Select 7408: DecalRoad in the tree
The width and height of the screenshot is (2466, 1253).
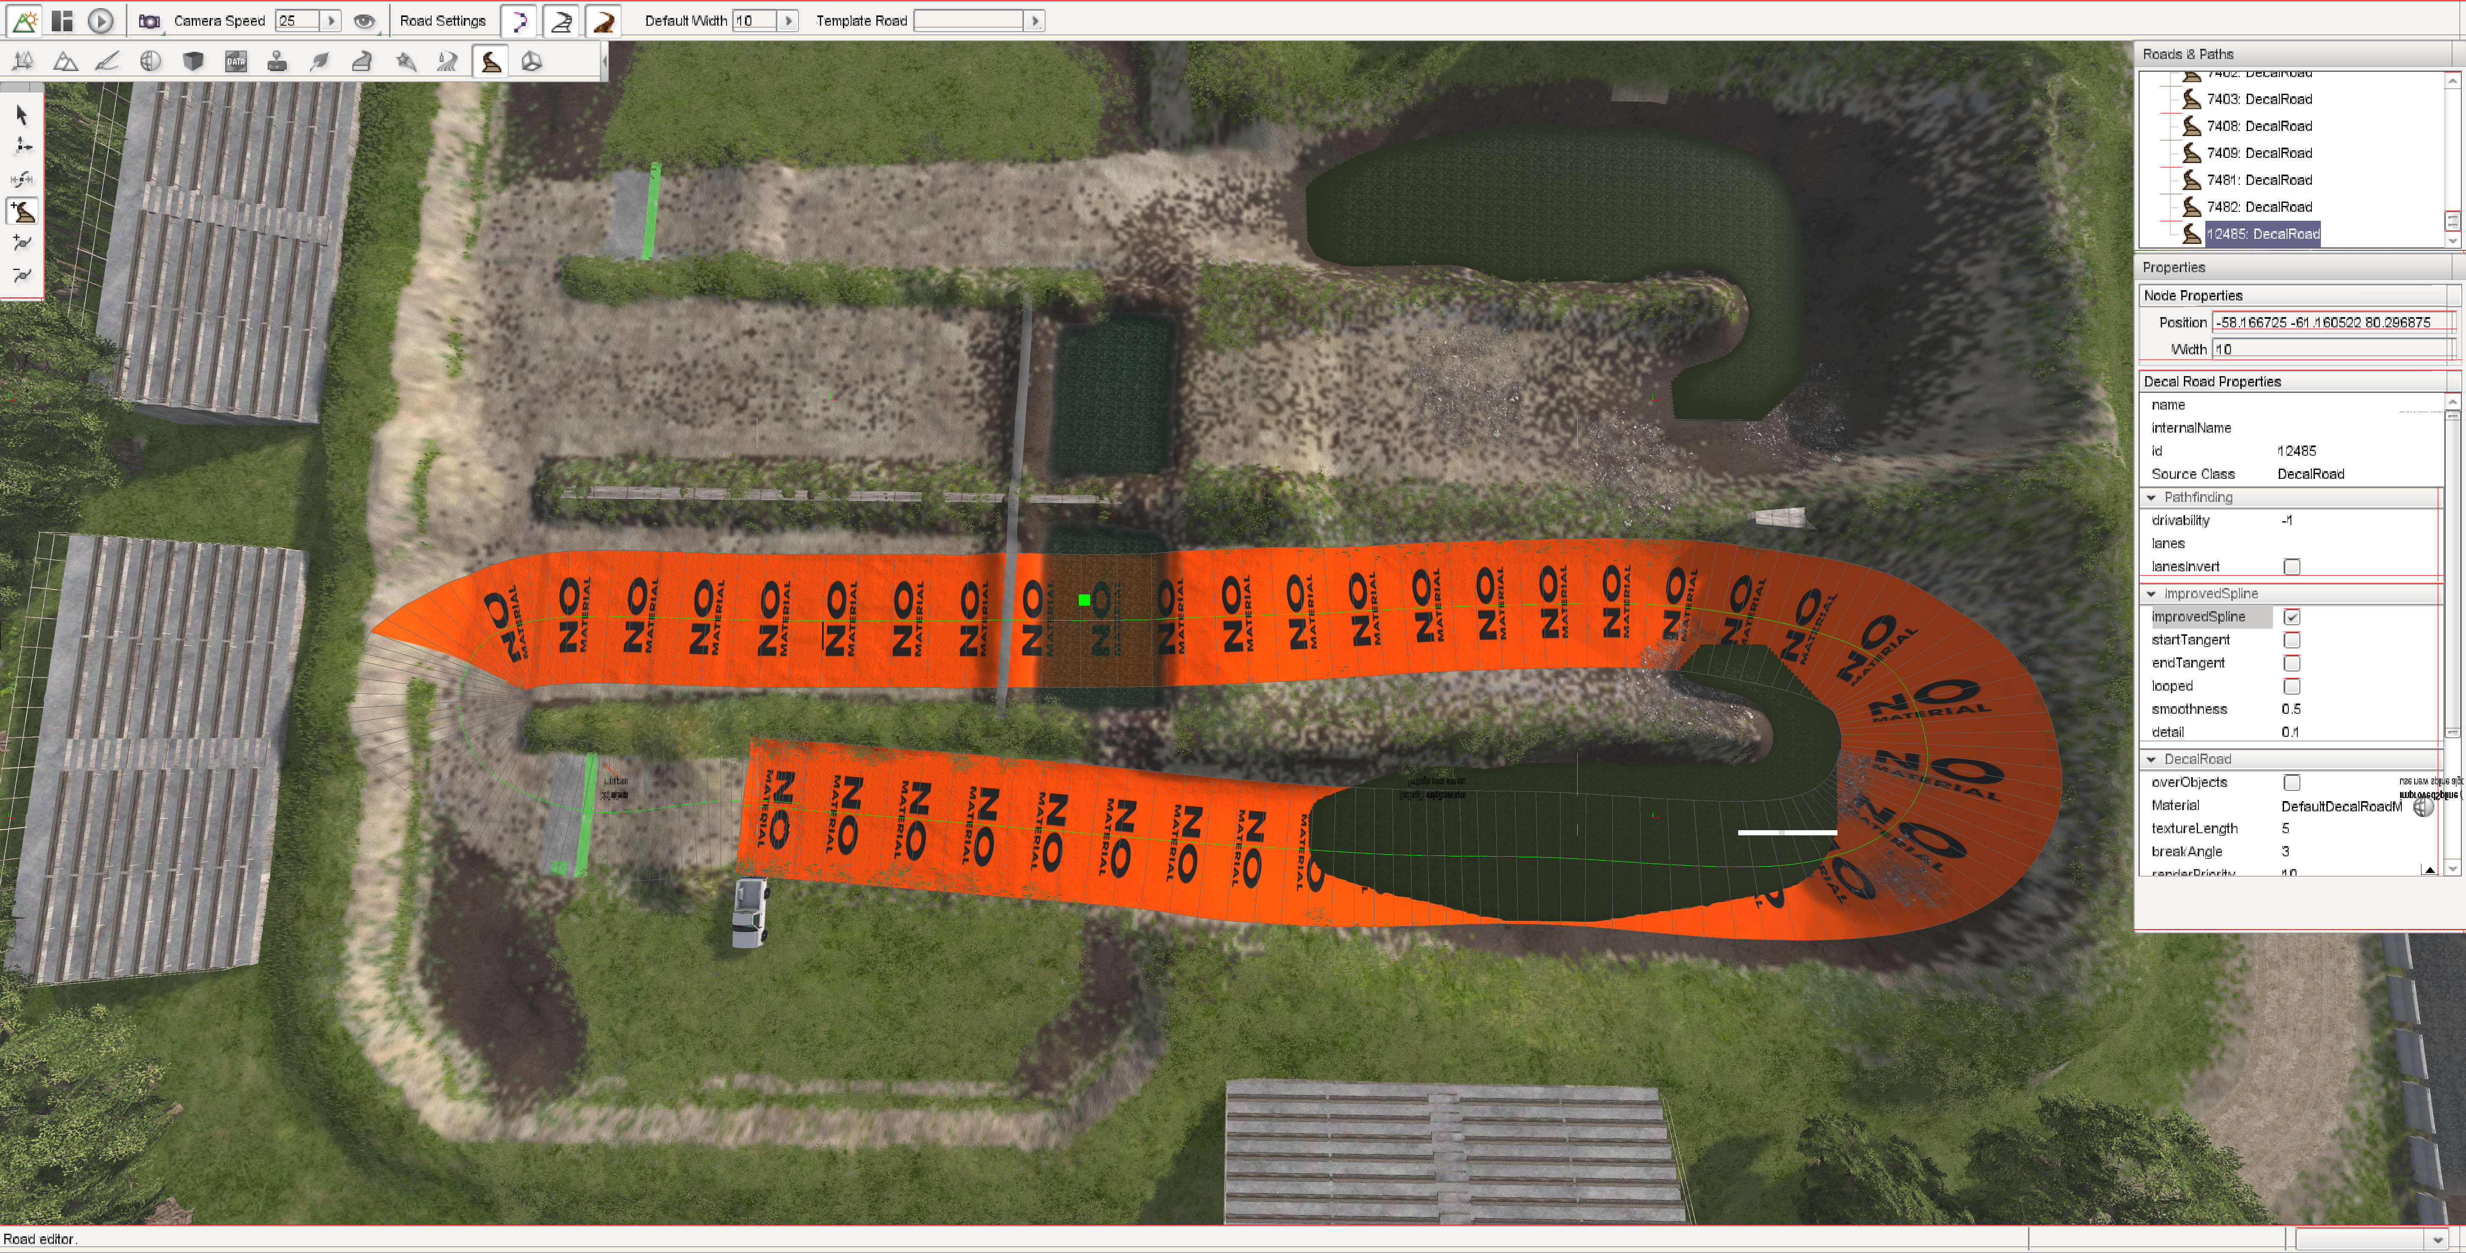pyautogui.click(x=2259, y=126)
